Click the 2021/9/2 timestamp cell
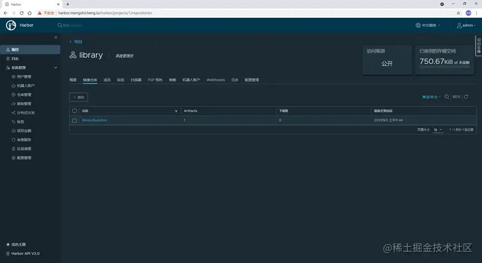 (x=388, y=120)
